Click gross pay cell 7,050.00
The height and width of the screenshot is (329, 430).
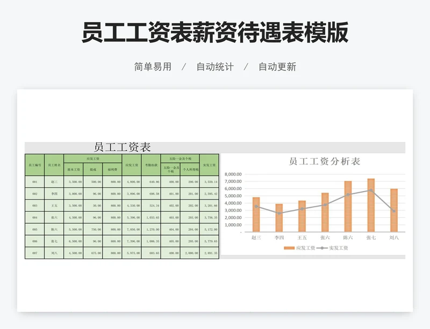(x=132, y=229)
